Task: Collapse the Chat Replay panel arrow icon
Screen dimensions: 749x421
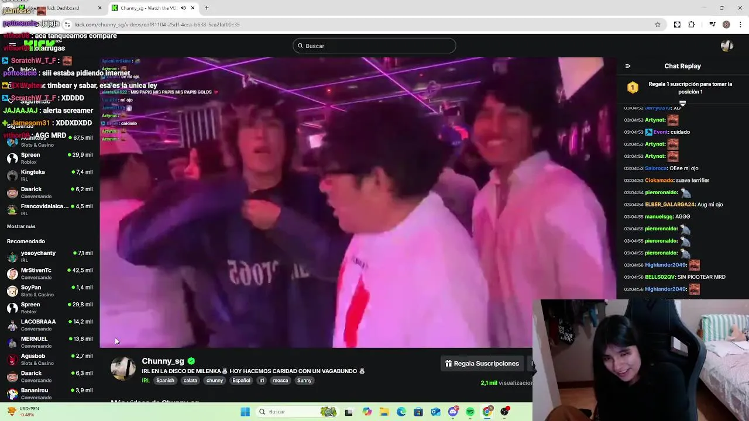Action: [628, 66]
